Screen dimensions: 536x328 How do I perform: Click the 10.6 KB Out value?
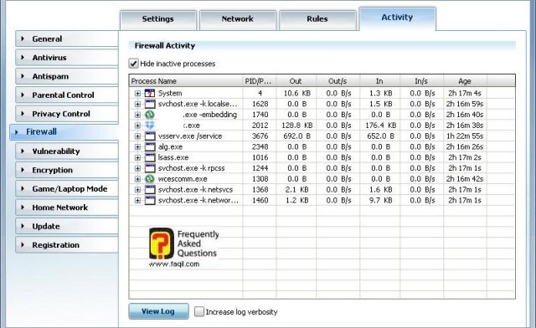[x=297, y=93]
